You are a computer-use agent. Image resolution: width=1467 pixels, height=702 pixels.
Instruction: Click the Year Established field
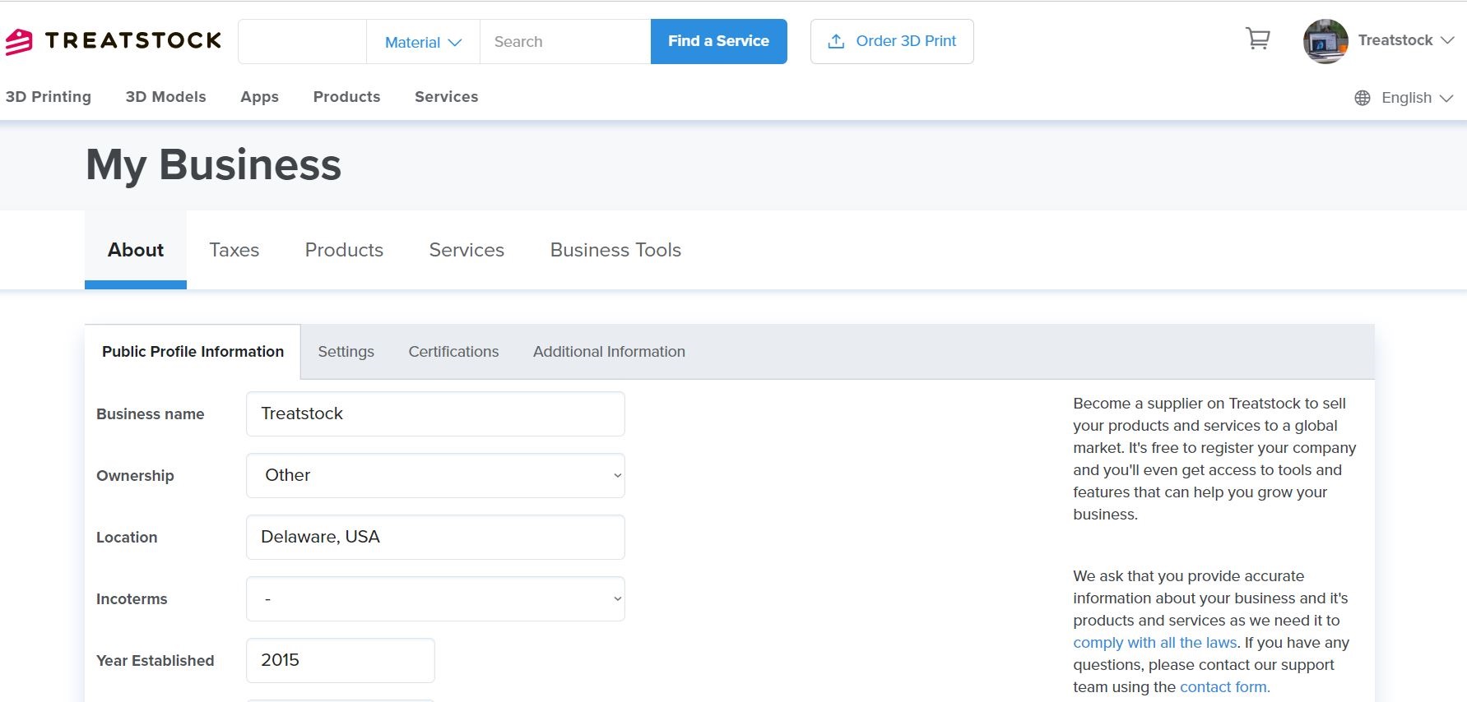click(x=340, y=660)
